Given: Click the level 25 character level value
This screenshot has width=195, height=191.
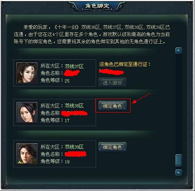Looking at the screenshot, I should pos(67,81).
